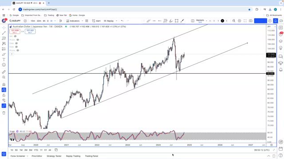The width and height of the screenshot is (284, 159).
Task: Select the 15m timeframe
Action: coord(33,21)
